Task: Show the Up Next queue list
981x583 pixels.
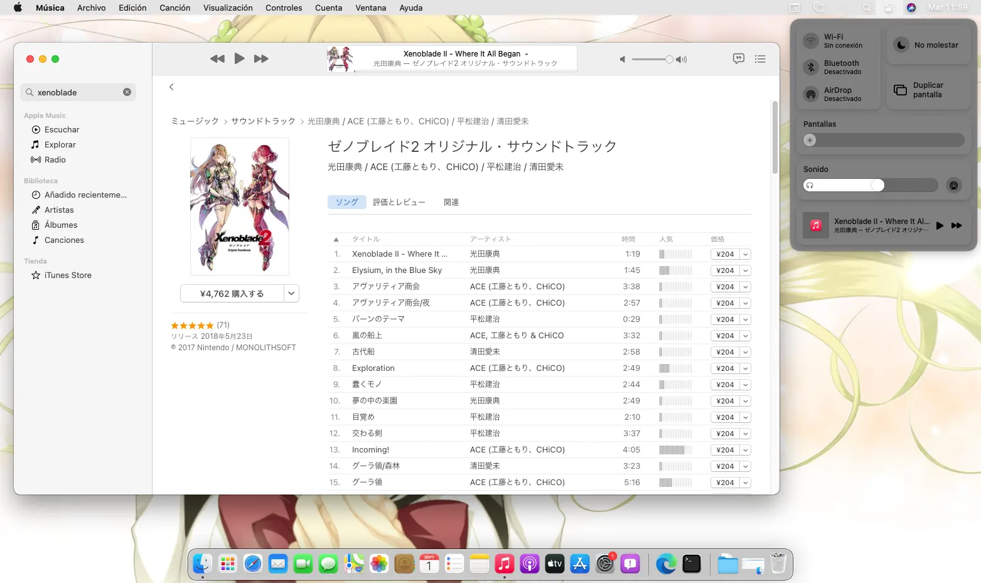Action: pyautogui.click(x=760, y=59)
